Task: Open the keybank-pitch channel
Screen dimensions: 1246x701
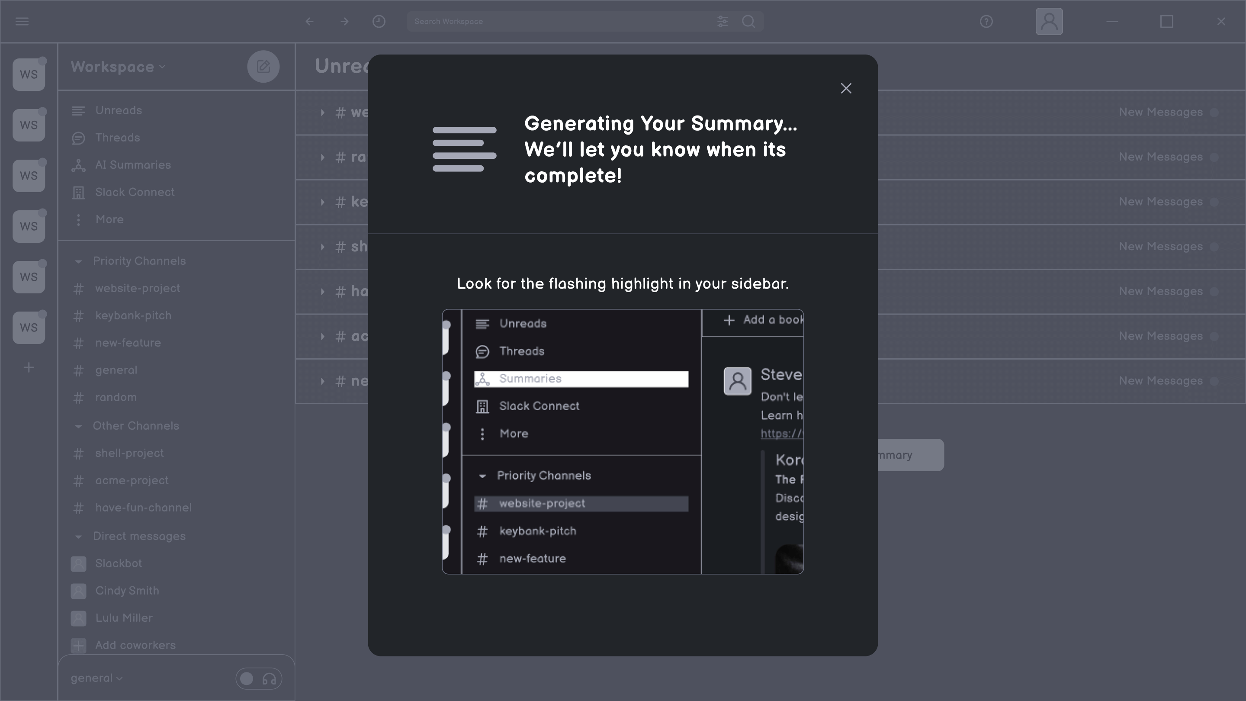Action: [x=133, y=315]
